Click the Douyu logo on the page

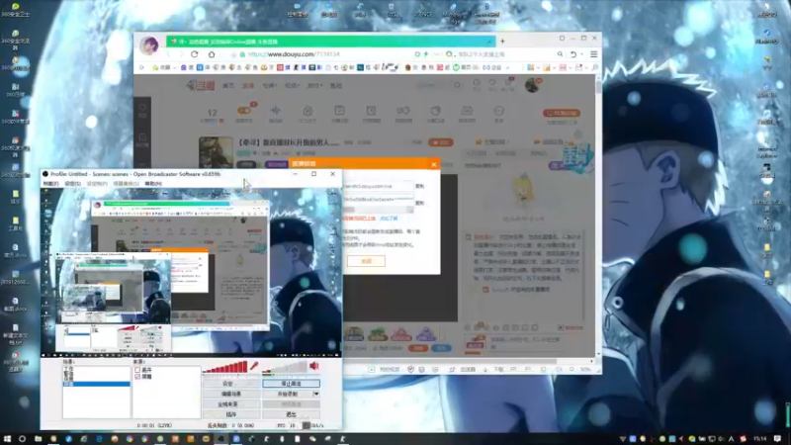point(201,86)
